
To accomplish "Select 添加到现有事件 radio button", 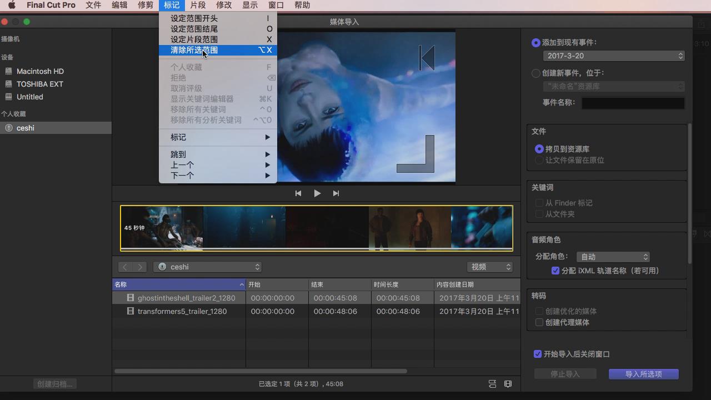I will coord(536,43).
